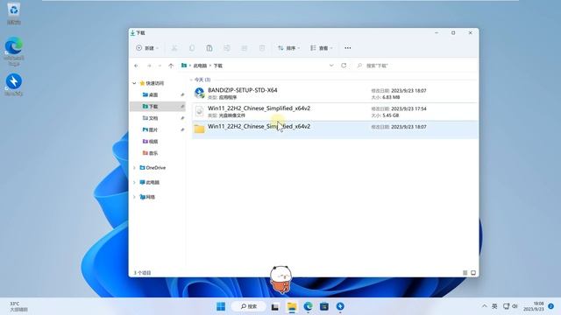Click the input language indicator in tray

point(494,306)
